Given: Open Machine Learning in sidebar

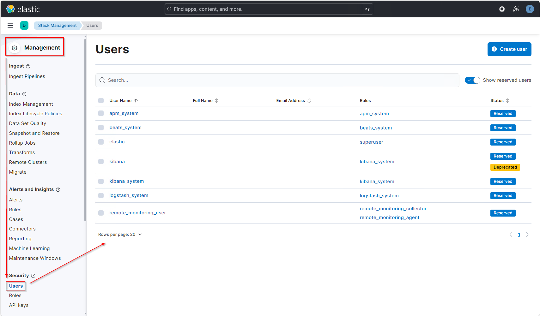Looking at the screenshot, I should pos(29,248).
